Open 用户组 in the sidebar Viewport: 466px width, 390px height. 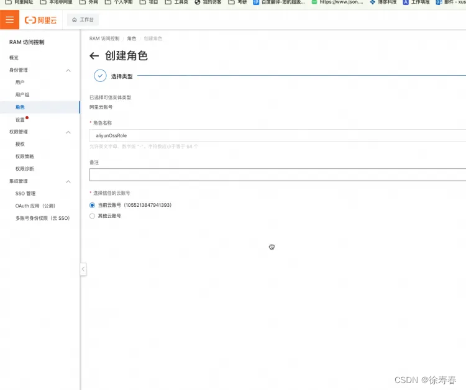[22, 95]
